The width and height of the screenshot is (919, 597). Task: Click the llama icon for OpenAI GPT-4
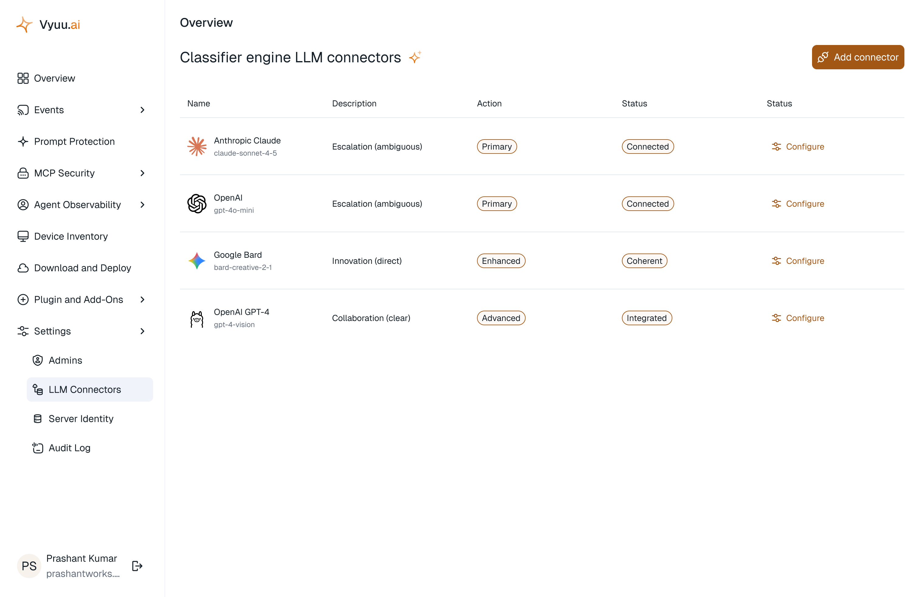(197, 319)
